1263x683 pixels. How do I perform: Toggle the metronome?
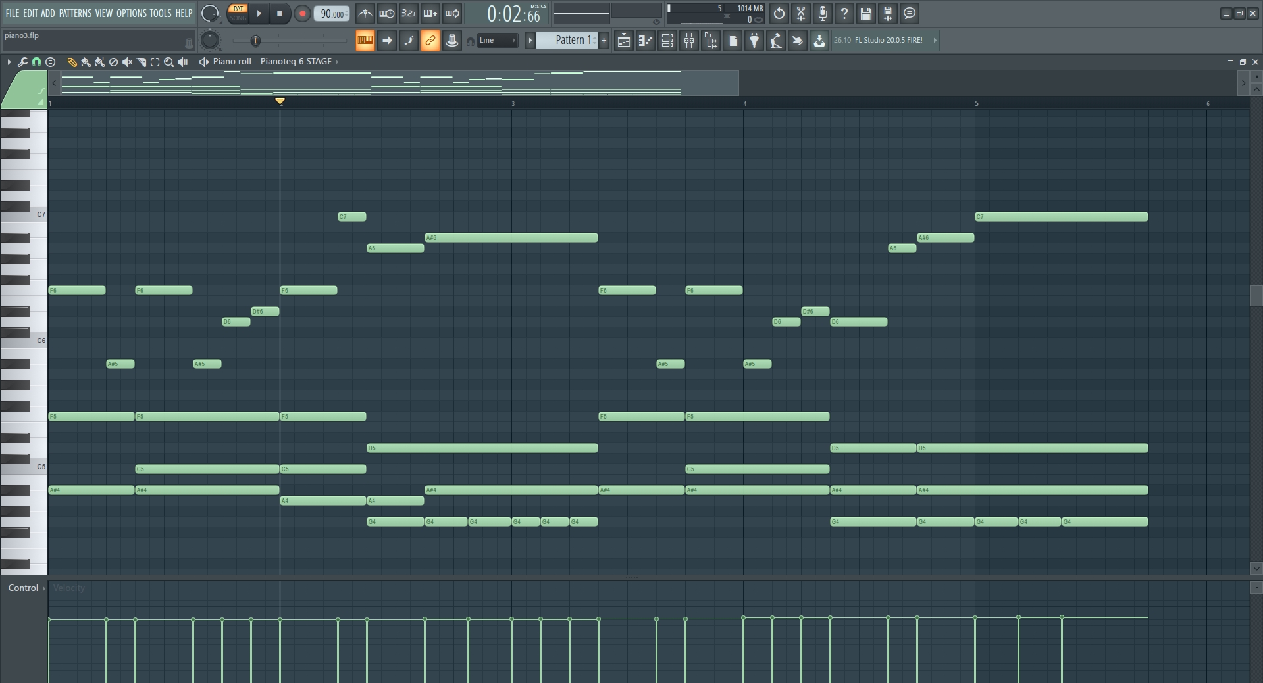coord(365,13)
